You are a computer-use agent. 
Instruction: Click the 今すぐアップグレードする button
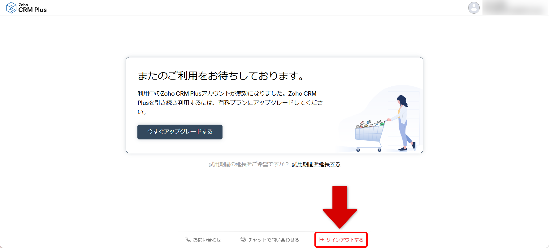point(180,132)
